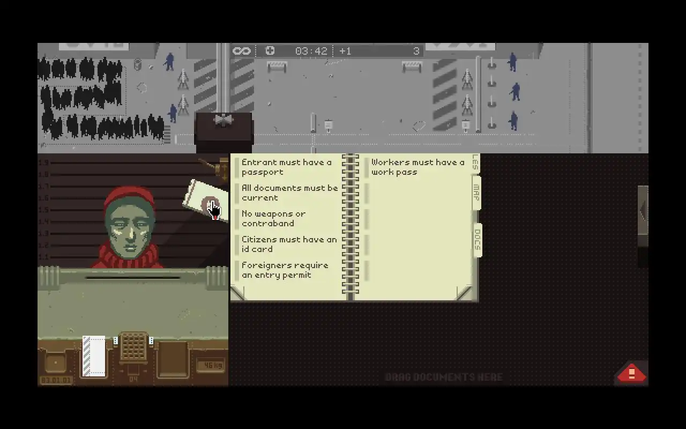Click the intercom speaker grille on the desk
The height and width of the screenshot is (429, 686).
click(x=133, y=347)
